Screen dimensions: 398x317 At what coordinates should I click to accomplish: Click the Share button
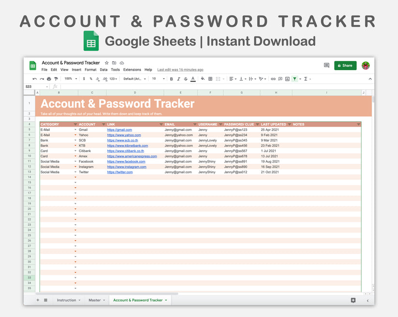click(x=345, y=65)
